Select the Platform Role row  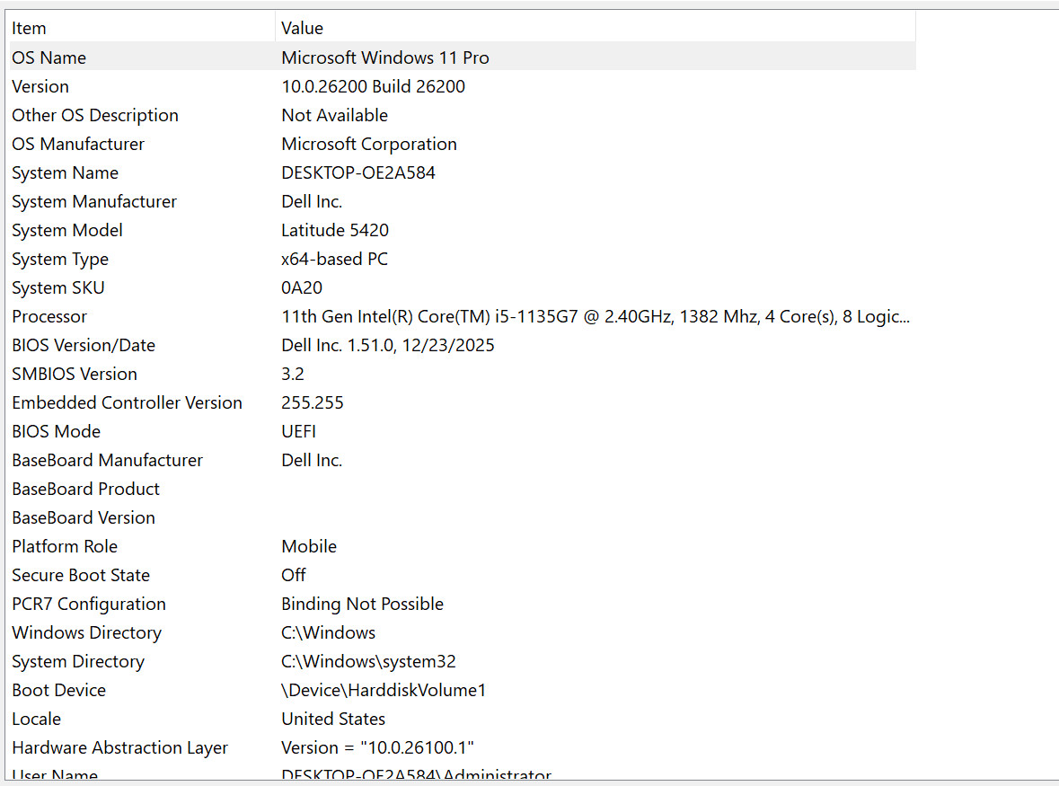(64, 546)
